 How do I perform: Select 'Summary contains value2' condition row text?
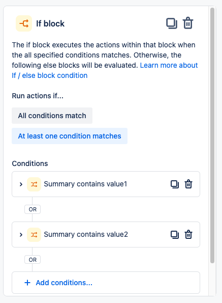(86, 234)
